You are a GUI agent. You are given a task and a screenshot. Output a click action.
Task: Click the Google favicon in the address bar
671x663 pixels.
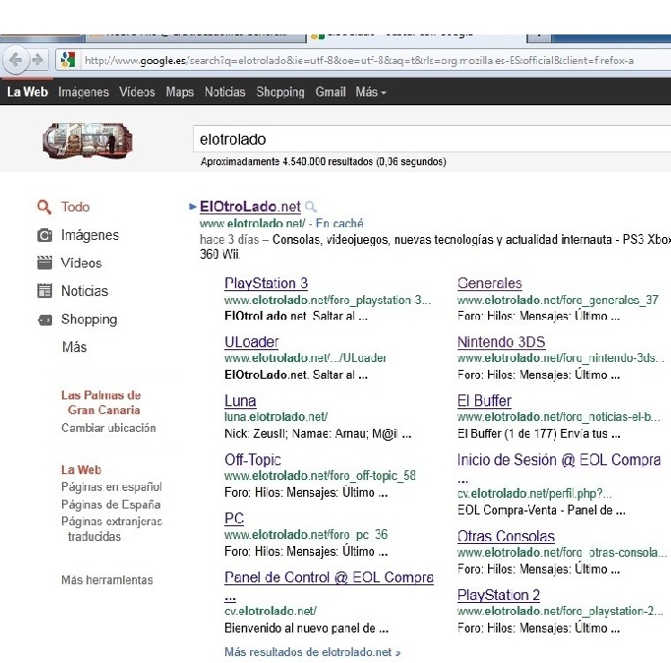point(68,59)
